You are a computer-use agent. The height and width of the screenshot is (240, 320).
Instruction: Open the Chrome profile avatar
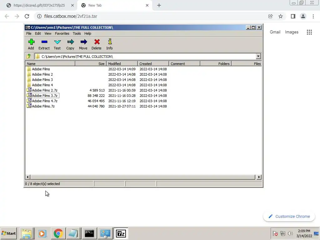(x=303, y=16)
